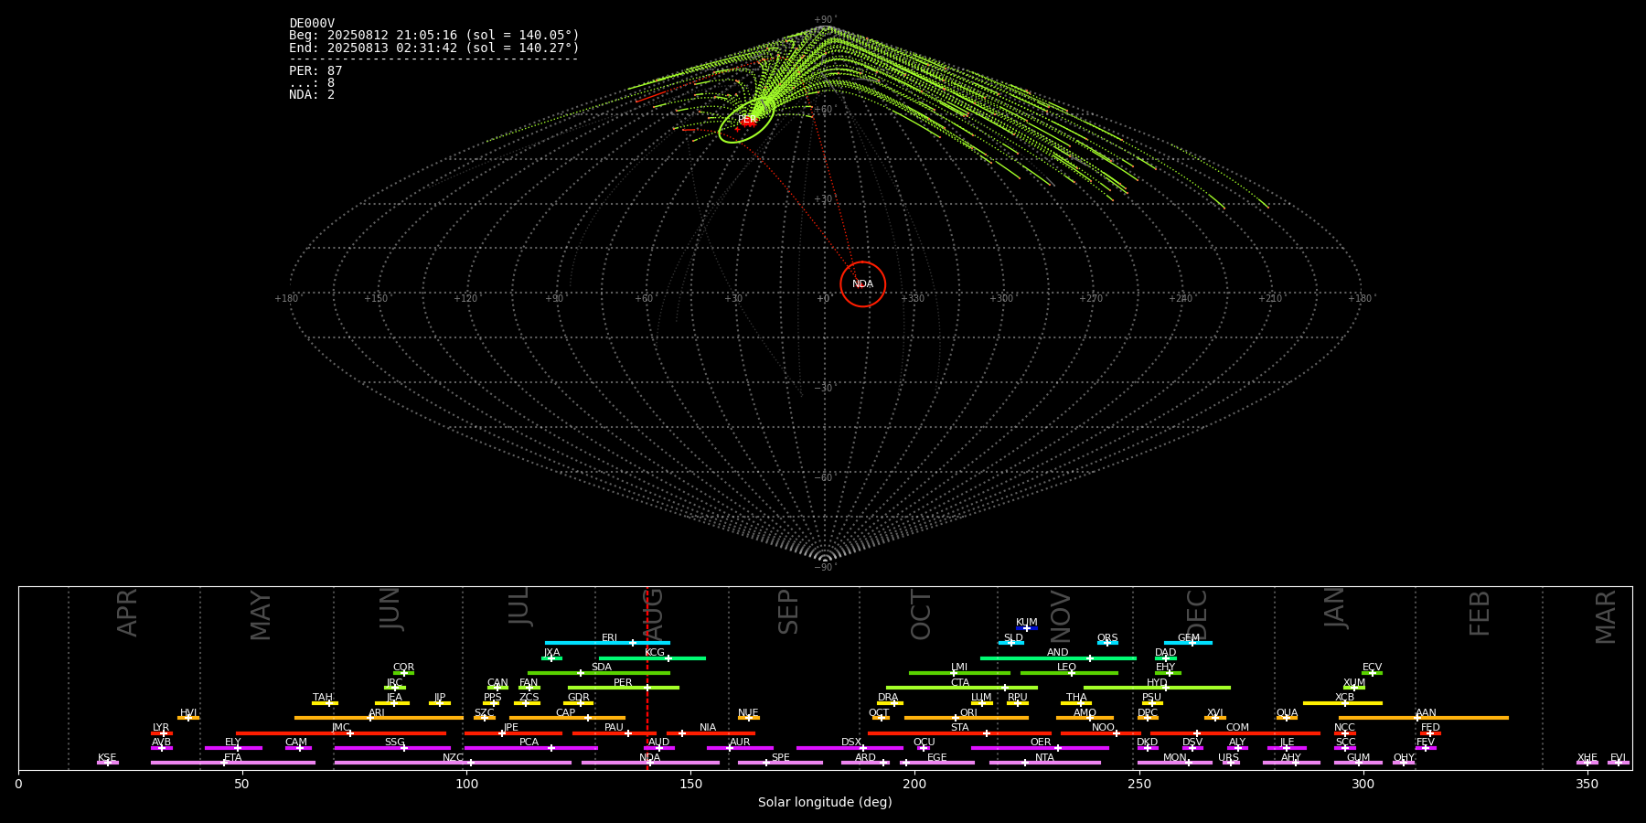The width and height of the screenshot is (1646, 823).
Task: Select the AND shower bar
Action: point(1058,658)
